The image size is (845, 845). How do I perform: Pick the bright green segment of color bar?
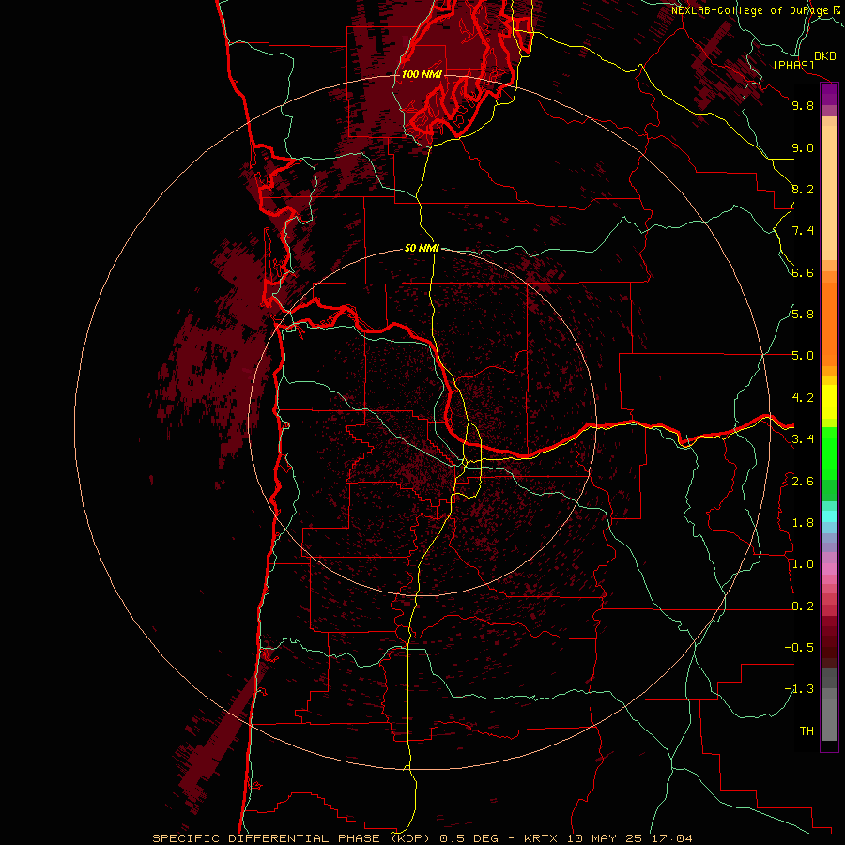point(829,453)
